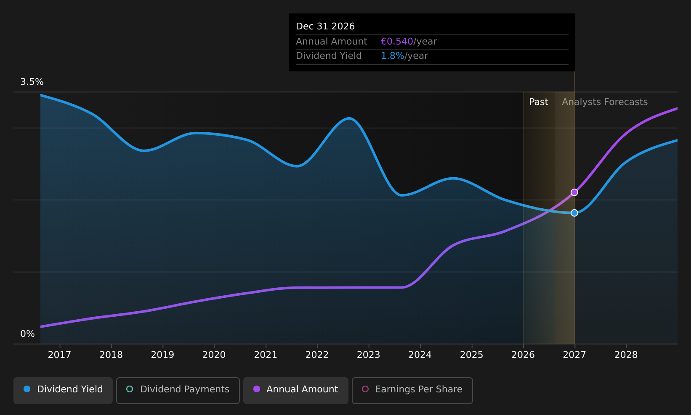The width and height of the screenshot is (691, 415).
Task: Click the 2021 x-axis label
Action: point(266,355)
